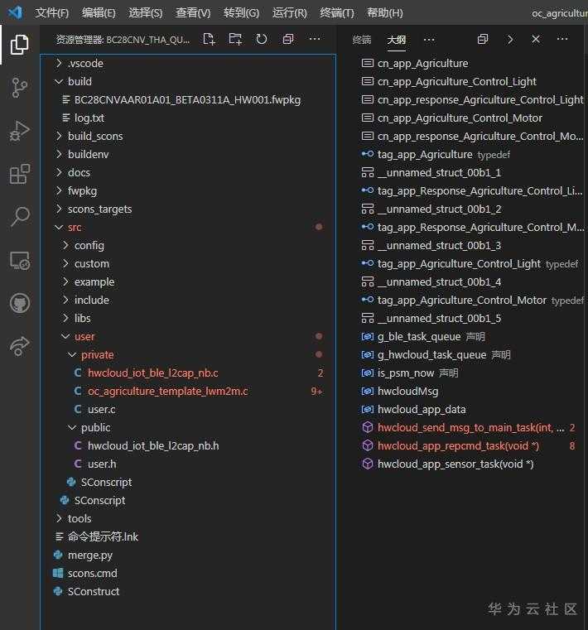This screenshot has width=588, height=630.
Task: Collapse all symbols in outline panel
Action: click(483, 39)
